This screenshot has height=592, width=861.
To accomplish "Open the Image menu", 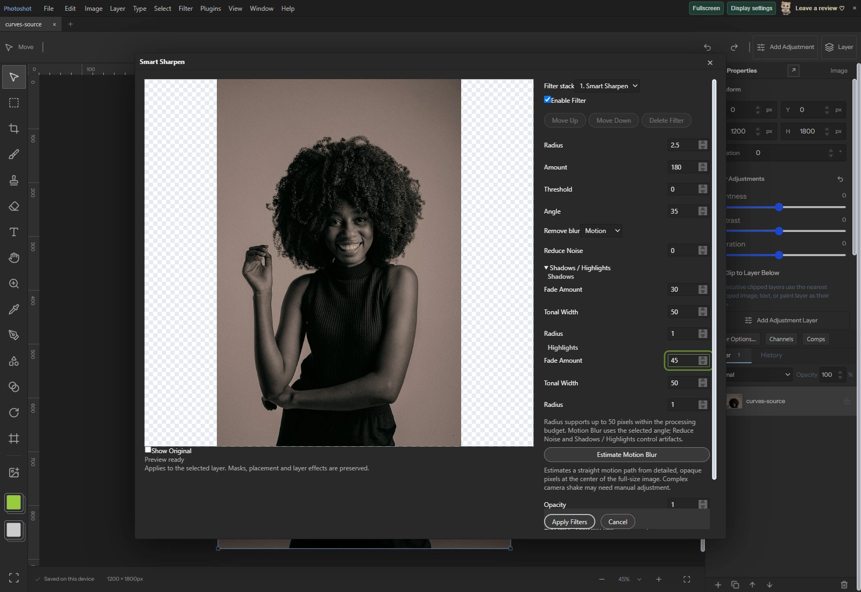I will [94, 9].
